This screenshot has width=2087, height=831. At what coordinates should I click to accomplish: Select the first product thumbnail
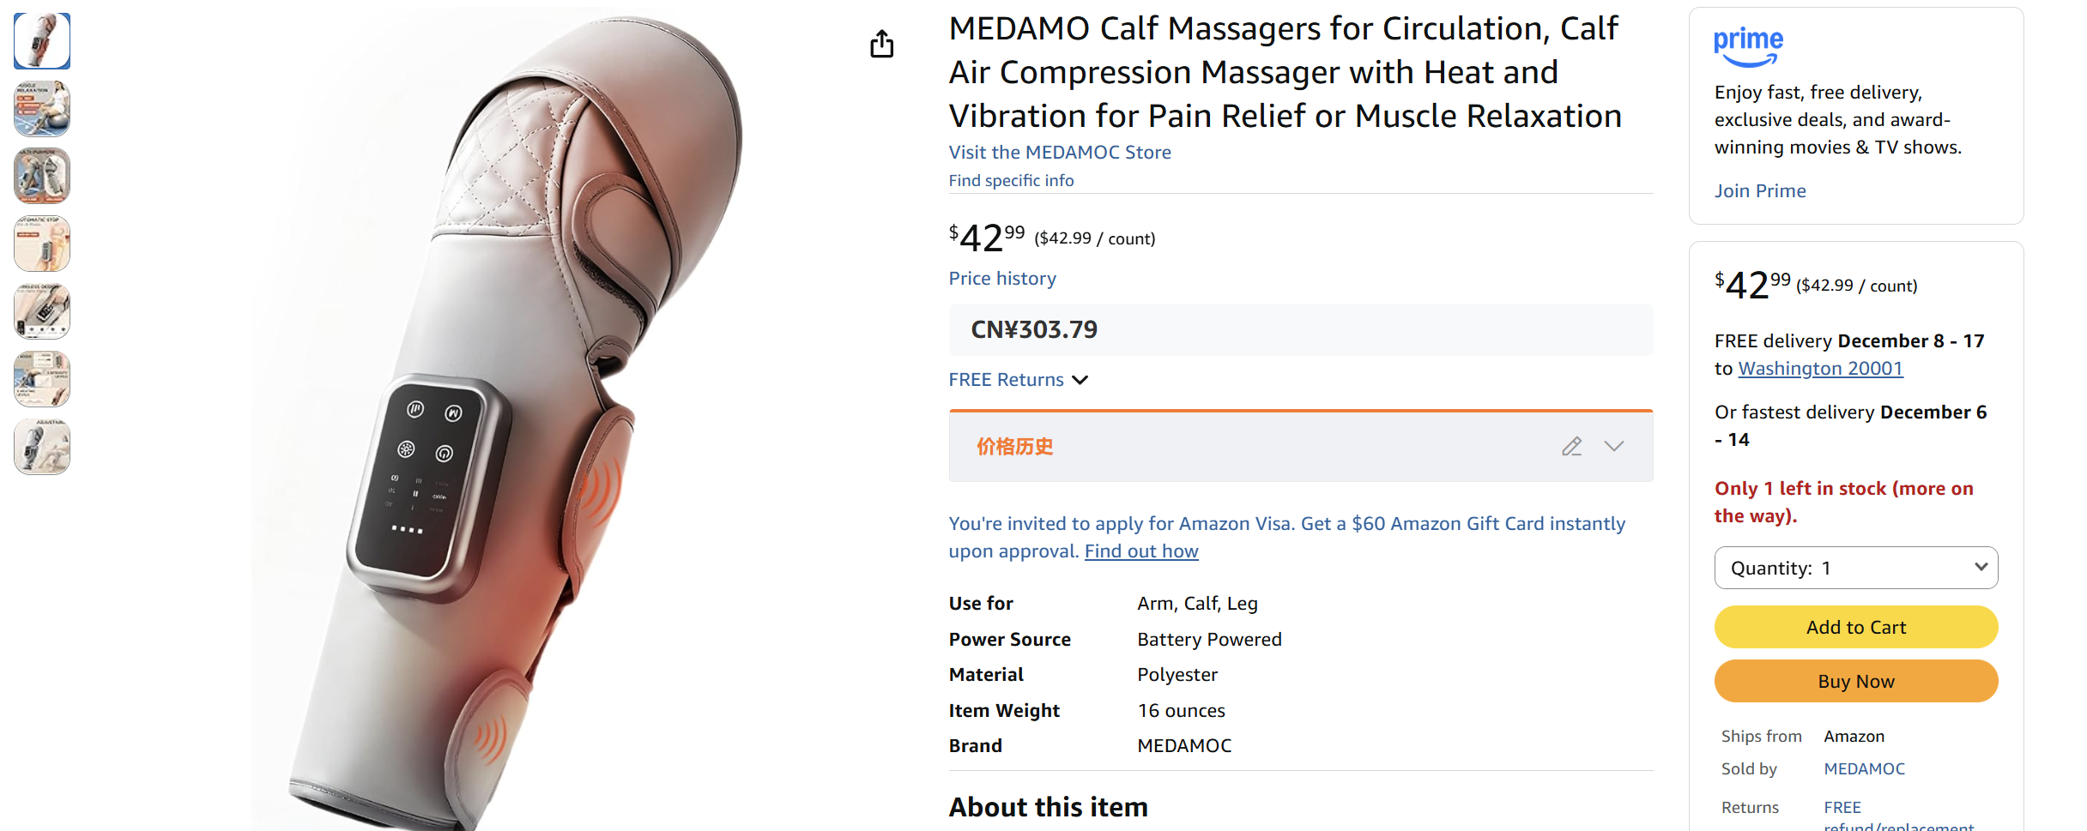coord(42,41)
